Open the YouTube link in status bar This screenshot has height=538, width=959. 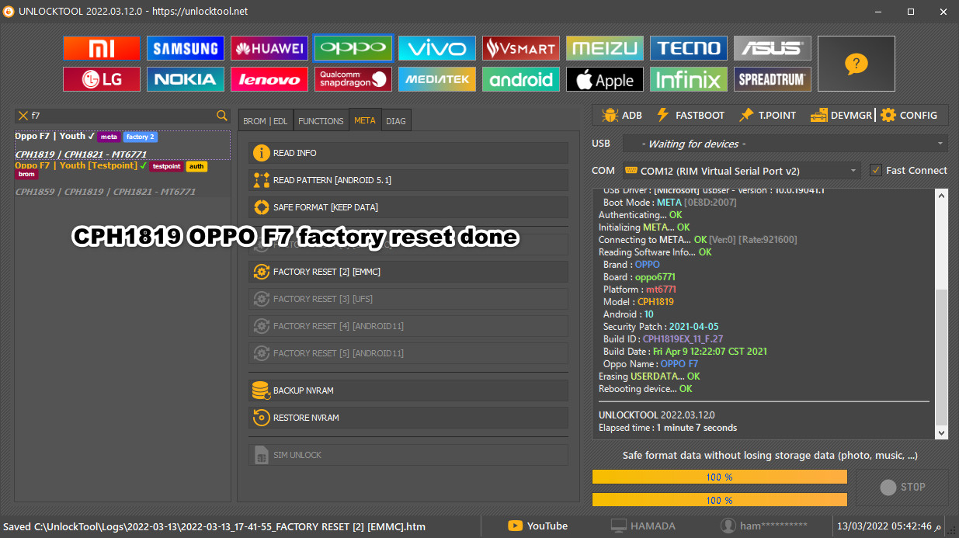click(538, 526)
